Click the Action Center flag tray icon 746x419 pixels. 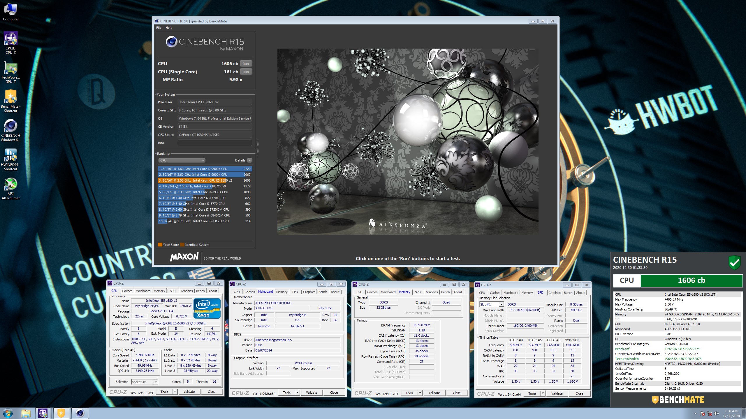click(x=703, y=413)
